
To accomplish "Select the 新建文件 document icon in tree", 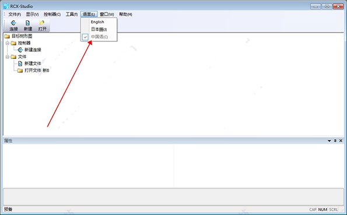I will pyautogui.click(x=20, y=64).
